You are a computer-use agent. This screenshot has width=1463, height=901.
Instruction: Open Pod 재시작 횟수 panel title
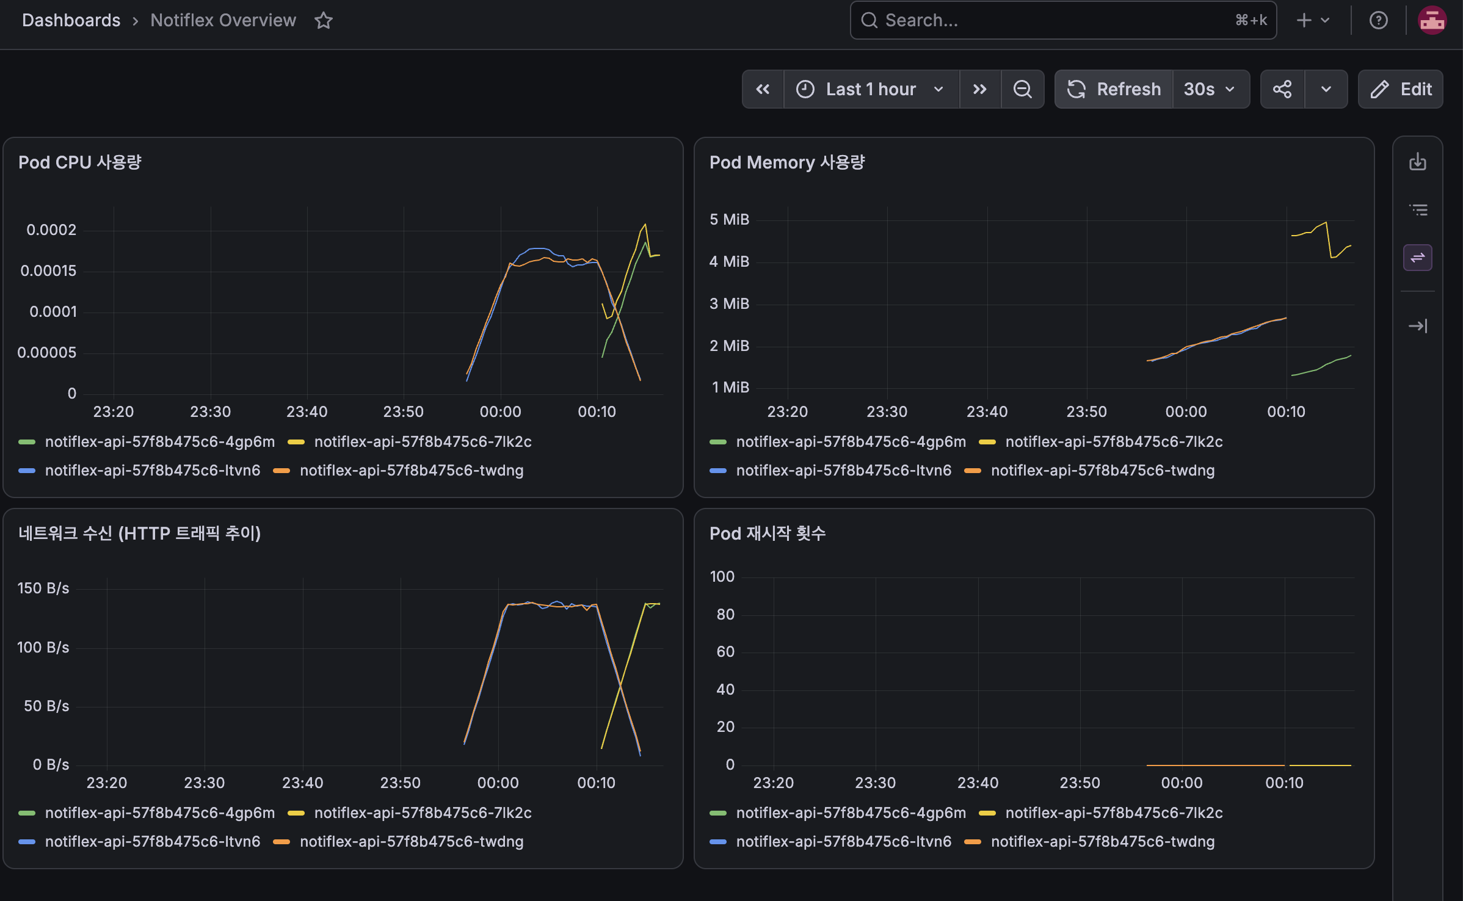(768, 534)
